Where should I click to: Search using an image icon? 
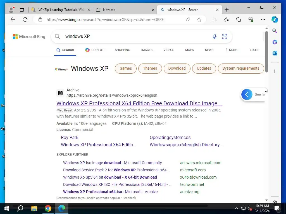pyautogui.click(x=225, y=37)
